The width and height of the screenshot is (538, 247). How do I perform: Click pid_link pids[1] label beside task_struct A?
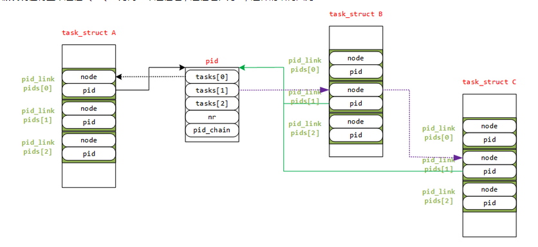tap(38, 116)
